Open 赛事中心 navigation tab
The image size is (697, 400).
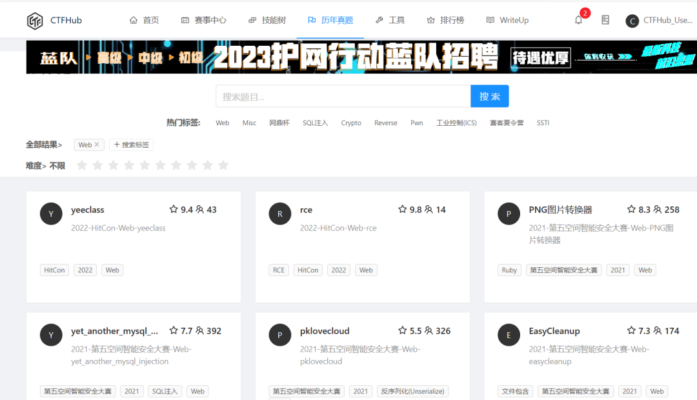(203, 20)
